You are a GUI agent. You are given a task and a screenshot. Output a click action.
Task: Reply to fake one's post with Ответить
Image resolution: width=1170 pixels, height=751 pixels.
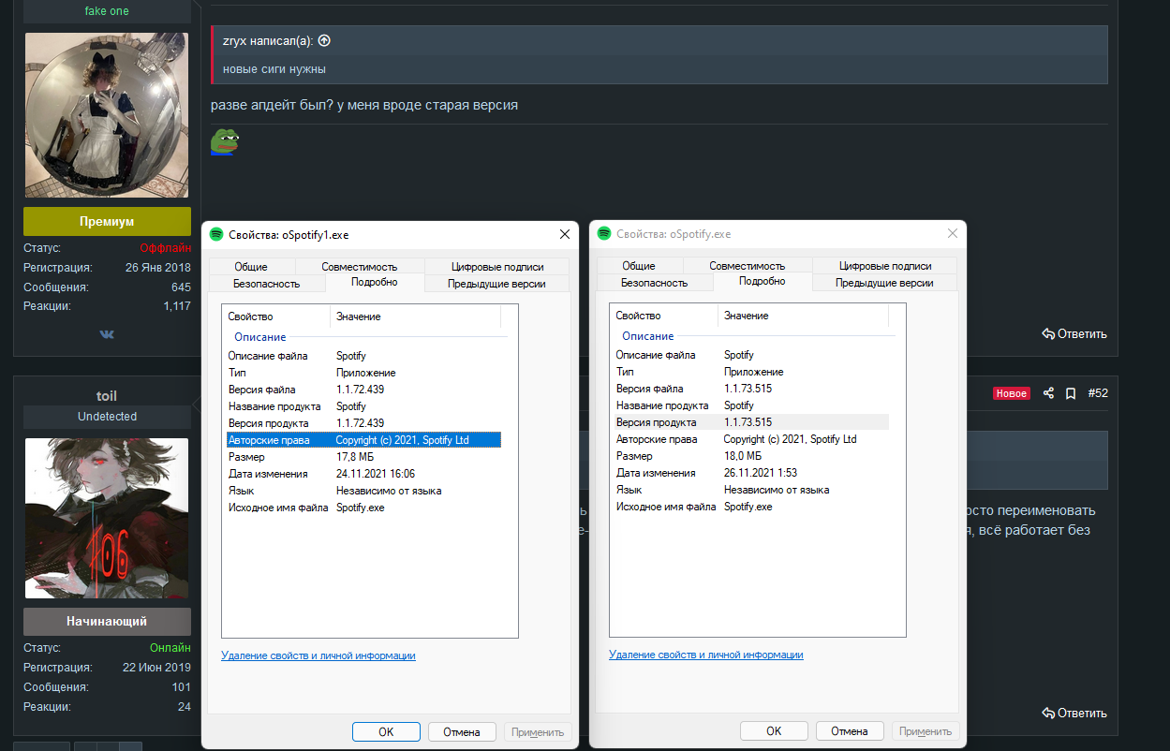point(1074,333)
